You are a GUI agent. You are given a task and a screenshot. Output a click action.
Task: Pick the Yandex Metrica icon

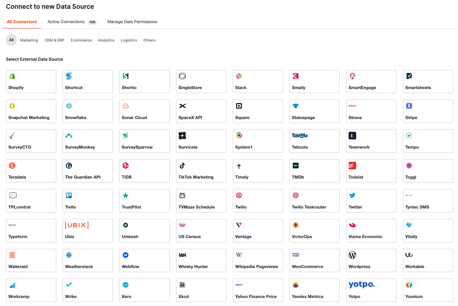pos(295,285)
